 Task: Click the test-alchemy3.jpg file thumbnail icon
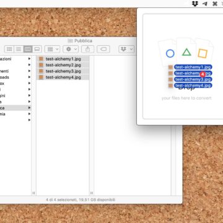[41, 71]
